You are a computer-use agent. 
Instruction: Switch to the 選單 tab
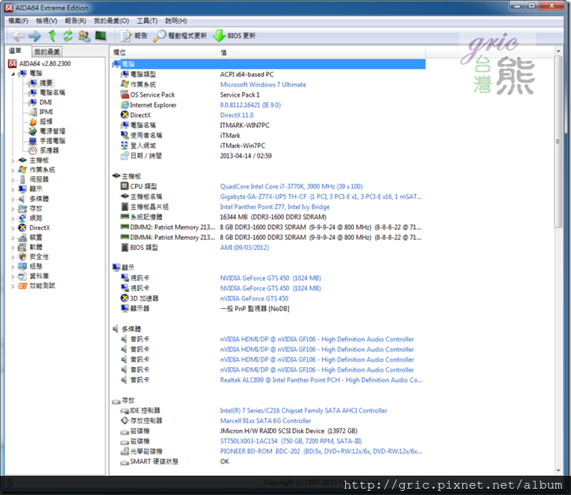click(x=16, y=50)
